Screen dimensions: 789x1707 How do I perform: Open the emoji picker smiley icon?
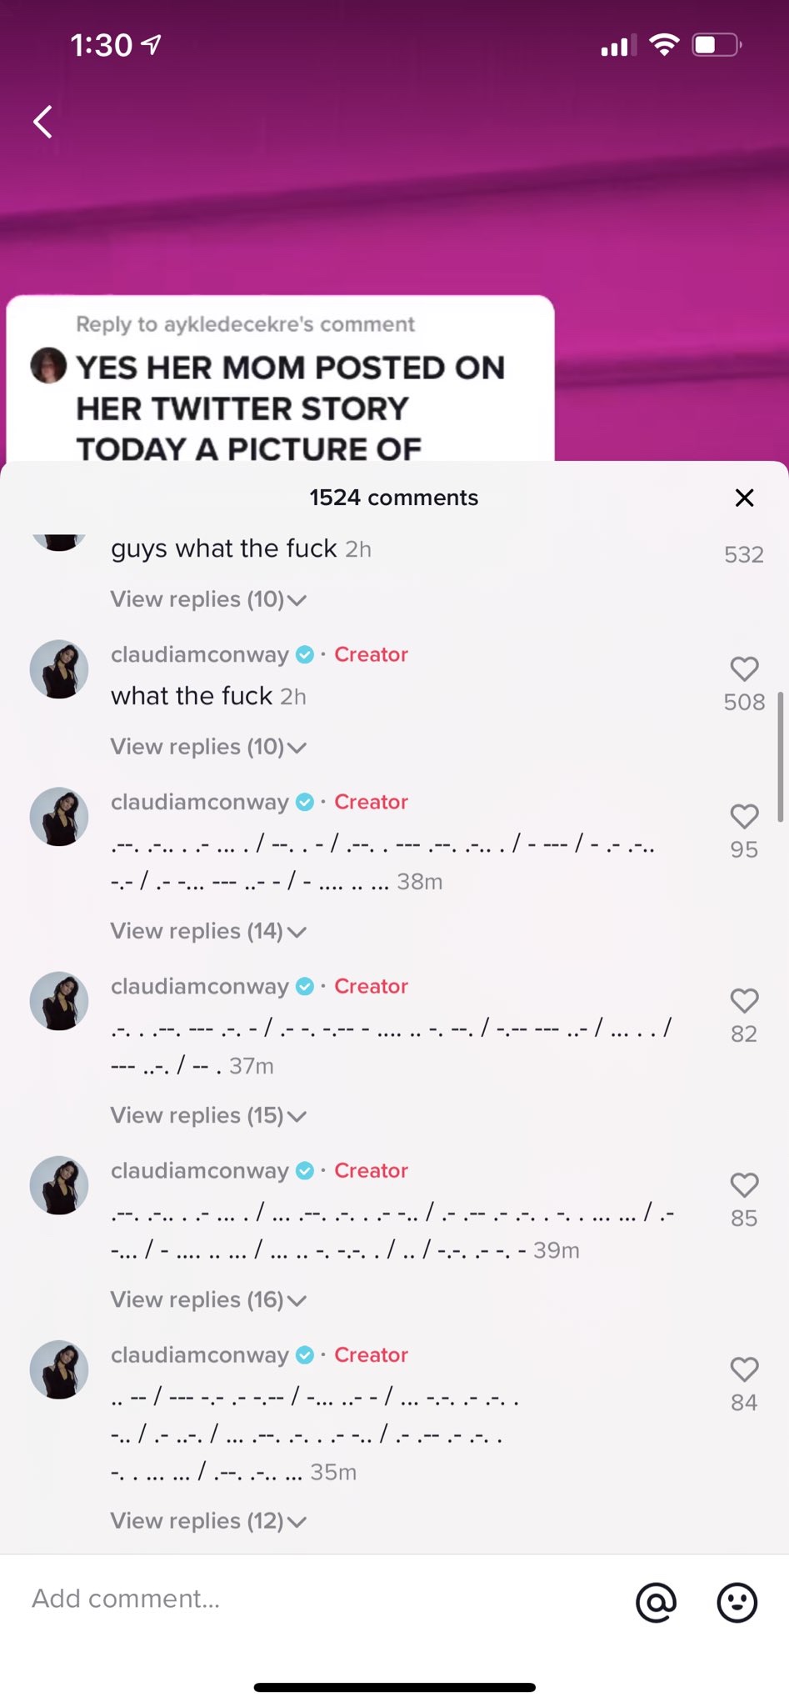point(737,1602)
